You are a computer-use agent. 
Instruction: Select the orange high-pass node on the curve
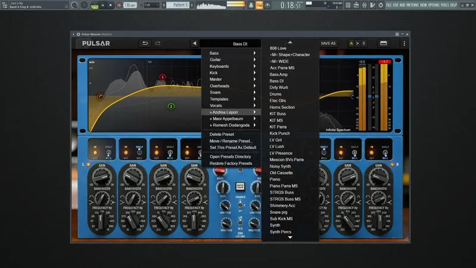pyautogui.click(x=101, y=96)
